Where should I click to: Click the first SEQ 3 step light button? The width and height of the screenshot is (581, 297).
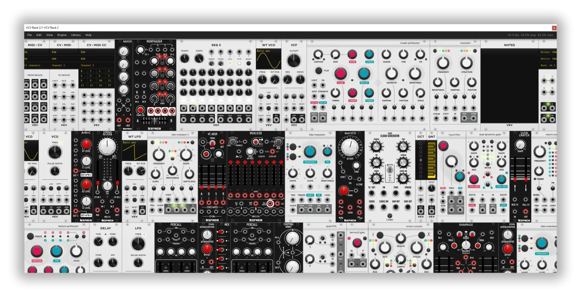click(184, 100)
